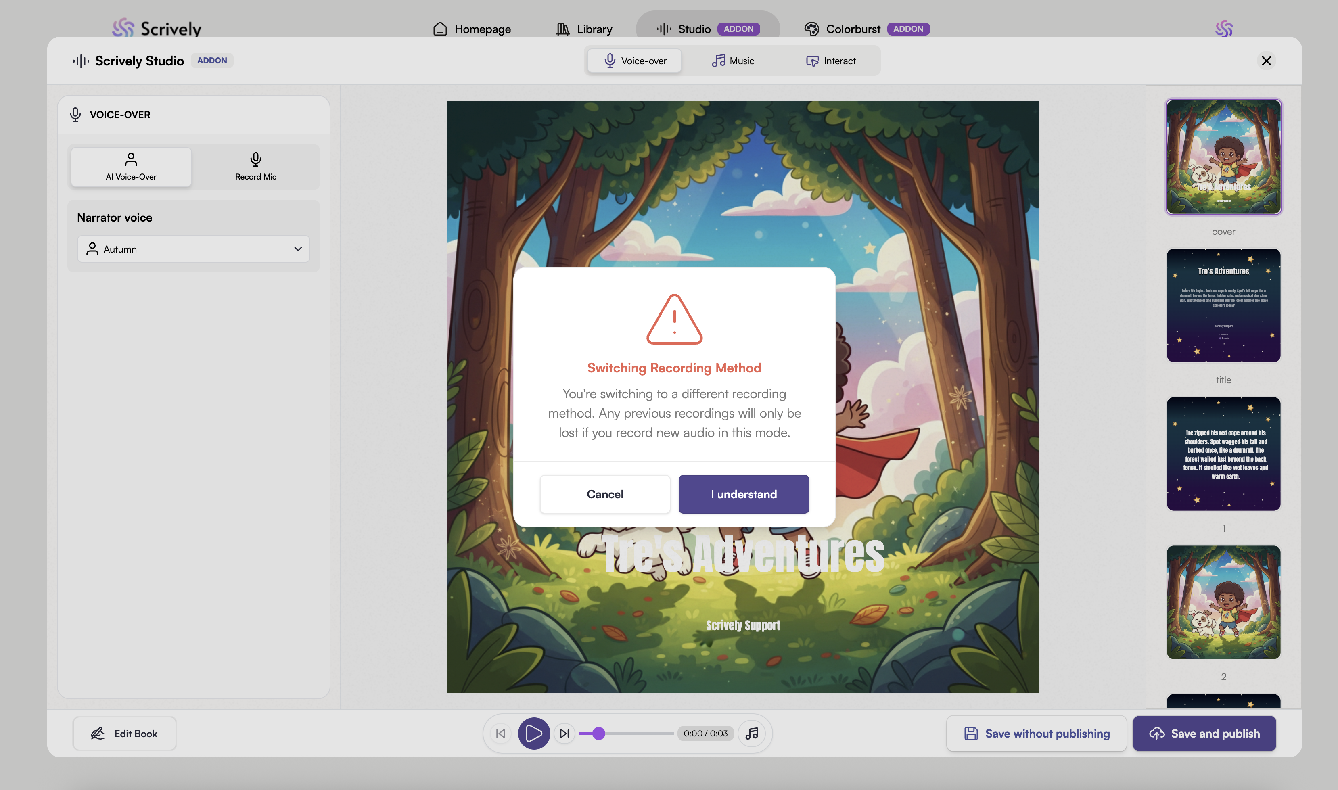Go to previous page audio
Viewport: 1338px width, 790px height.
[500, 733]
